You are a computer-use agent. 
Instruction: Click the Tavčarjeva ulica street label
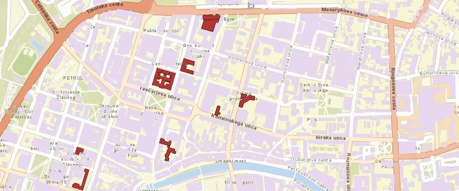[159, 93]
